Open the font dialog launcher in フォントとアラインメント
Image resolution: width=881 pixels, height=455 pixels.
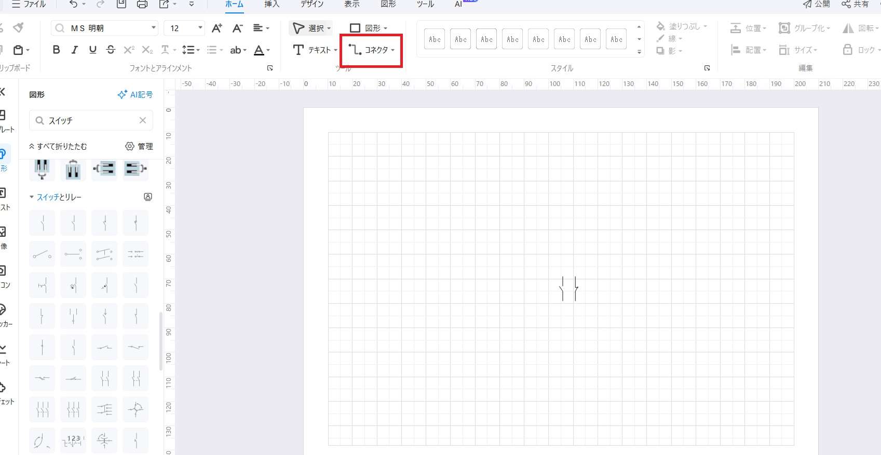coord(270,68)
